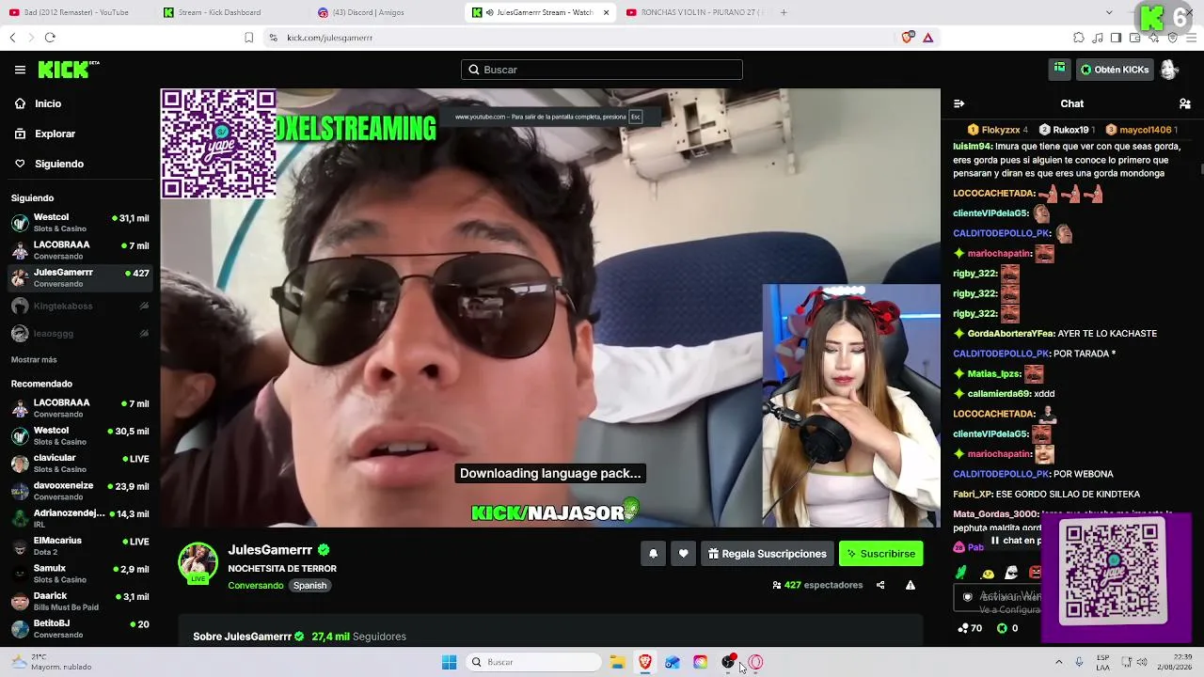Open the user profile avatar menu
The width and height of the screenshot is (1204, 677).
1169,70
